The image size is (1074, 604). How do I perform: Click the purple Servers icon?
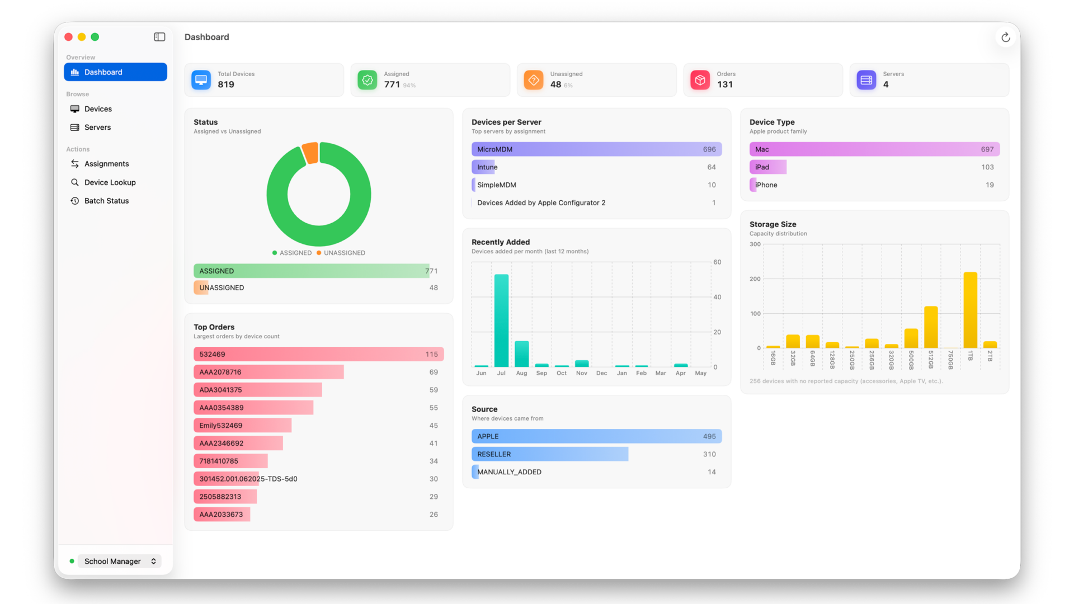pyautogui.click(x=866, y=80)
